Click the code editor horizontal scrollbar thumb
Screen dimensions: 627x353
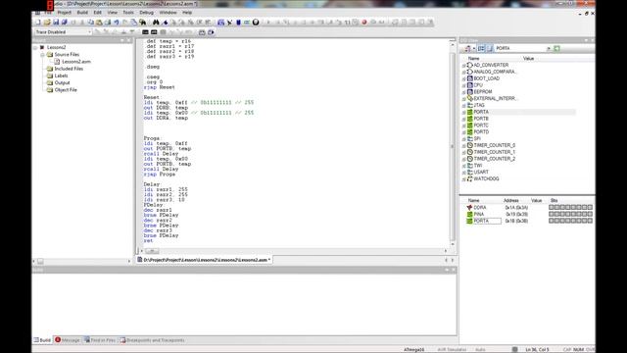[152, 251]
